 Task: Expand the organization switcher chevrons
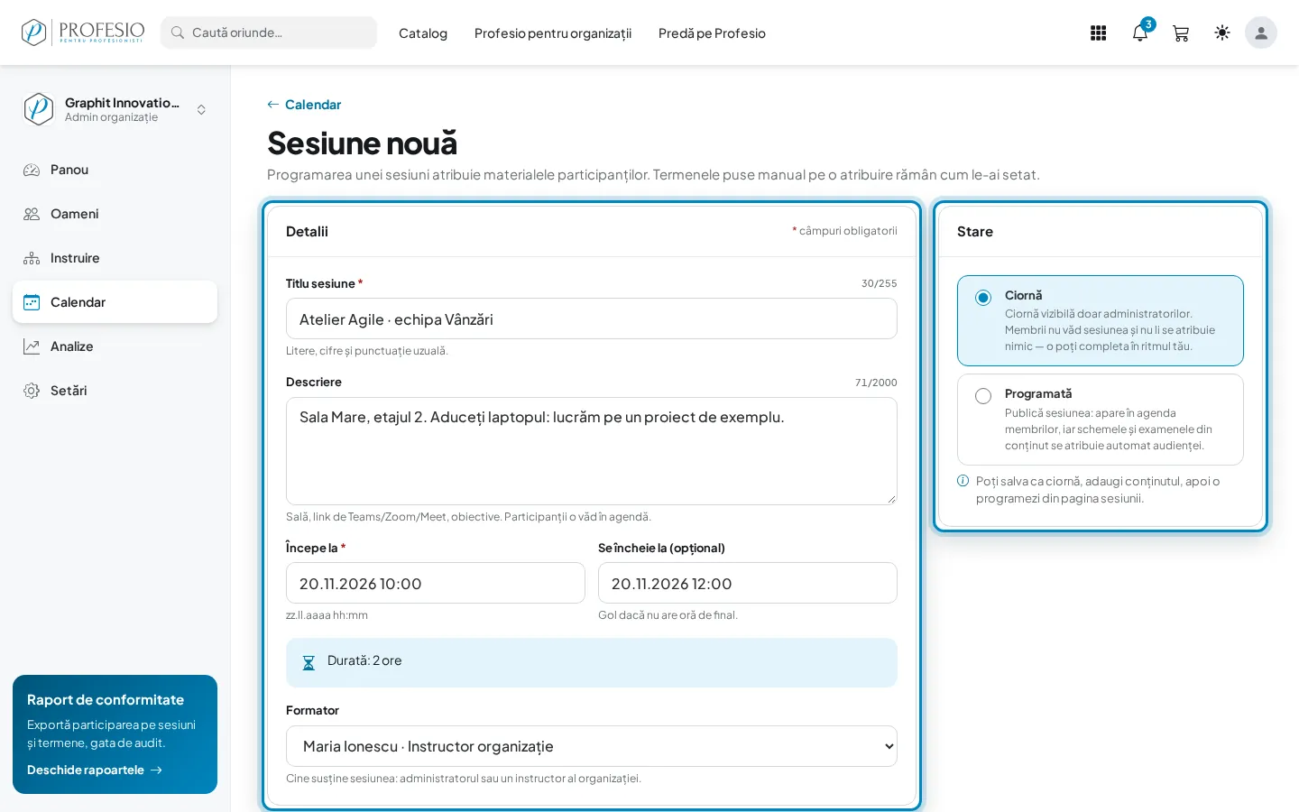pyautogui.click(x=201, y=109)
